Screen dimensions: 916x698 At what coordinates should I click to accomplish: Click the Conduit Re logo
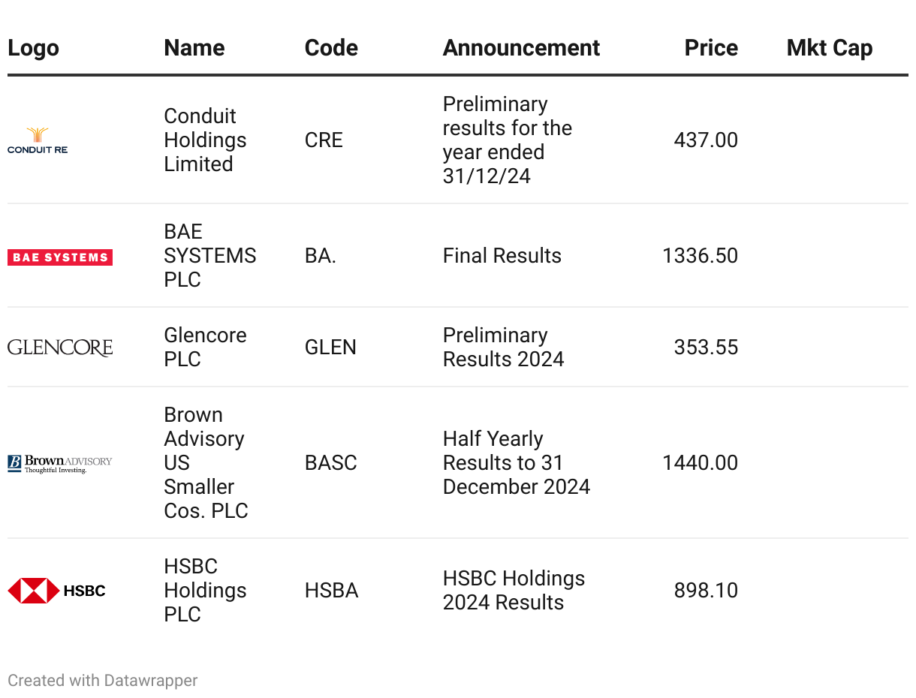click(x=38, y=140)
